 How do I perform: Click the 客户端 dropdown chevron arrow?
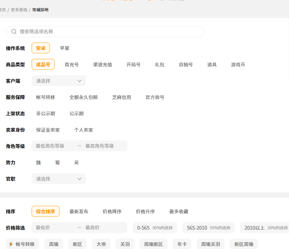pos(79,81)
